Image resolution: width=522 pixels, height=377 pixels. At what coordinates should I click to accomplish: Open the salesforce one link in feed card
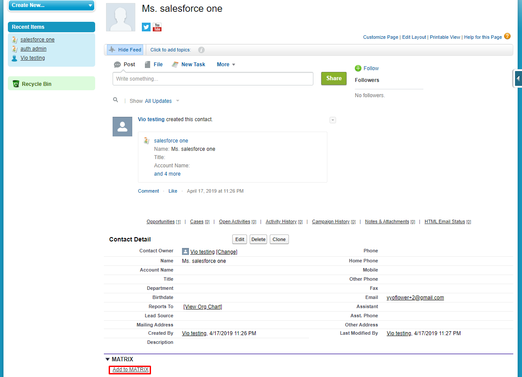(x=171, y=141)
